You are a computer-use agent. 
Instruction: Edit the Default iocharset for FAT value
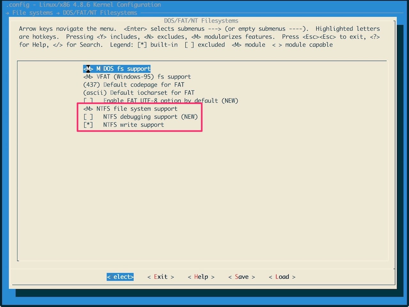(x=139, y=93)
